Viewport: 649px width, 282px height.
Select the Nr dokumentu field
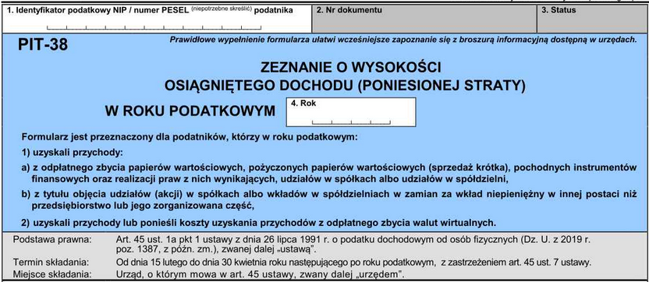point(424,19)
